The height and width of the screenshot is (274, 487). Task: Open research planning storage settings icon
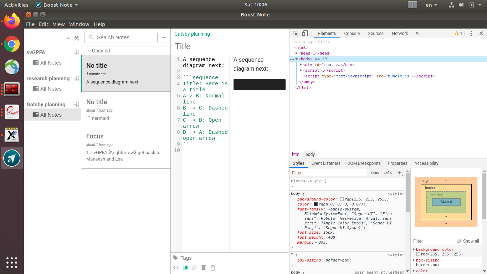click(x=77, y=78)
